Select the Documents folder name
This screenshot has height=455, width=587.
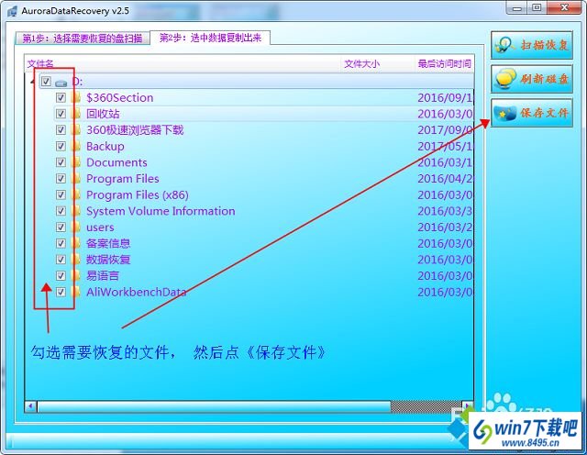coord(116,162)
